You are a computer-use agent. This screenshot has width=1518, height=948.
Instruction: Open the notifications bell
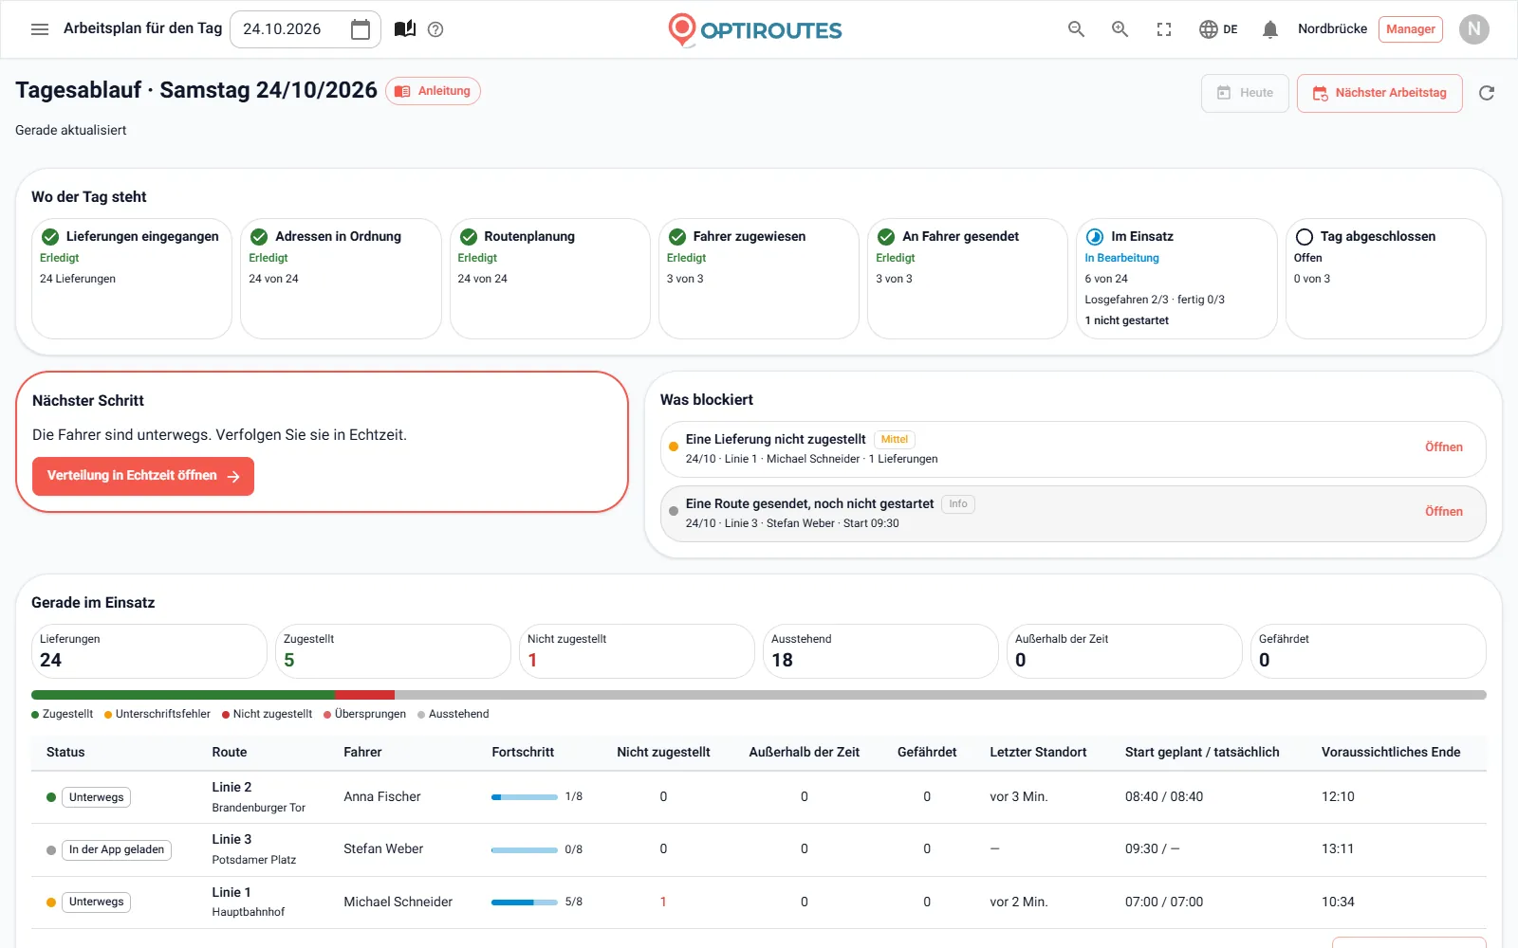1269,29
